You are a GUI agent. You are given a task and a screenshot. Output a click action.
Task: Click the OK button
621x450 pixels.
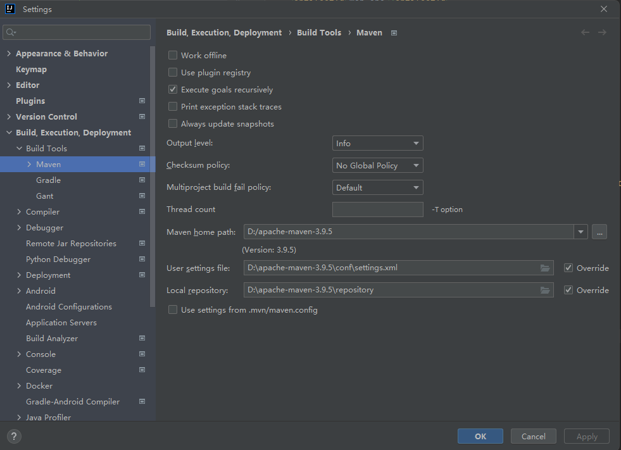(x=480, y=436)
